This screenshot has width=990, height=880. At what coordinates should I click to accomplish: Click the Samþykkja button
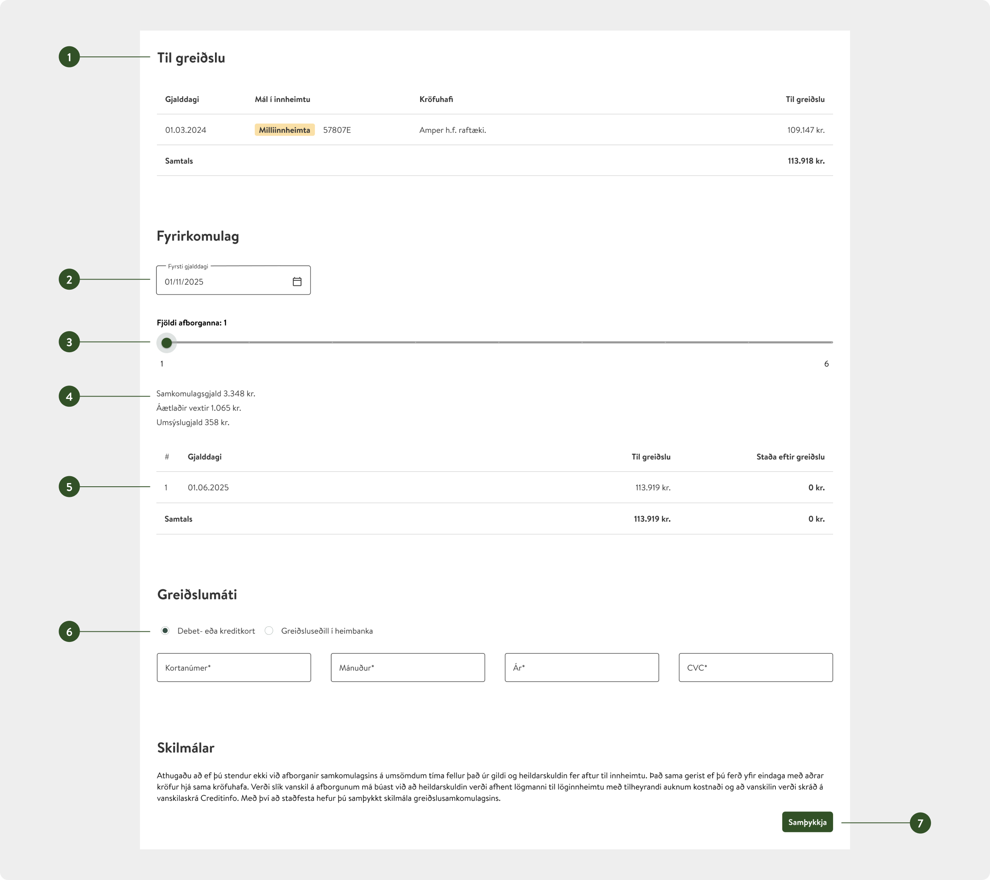coord(808,822)
